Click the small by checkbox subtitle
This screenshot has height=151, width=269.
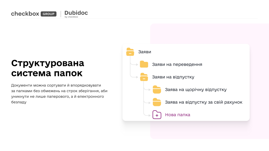point(71,17)
